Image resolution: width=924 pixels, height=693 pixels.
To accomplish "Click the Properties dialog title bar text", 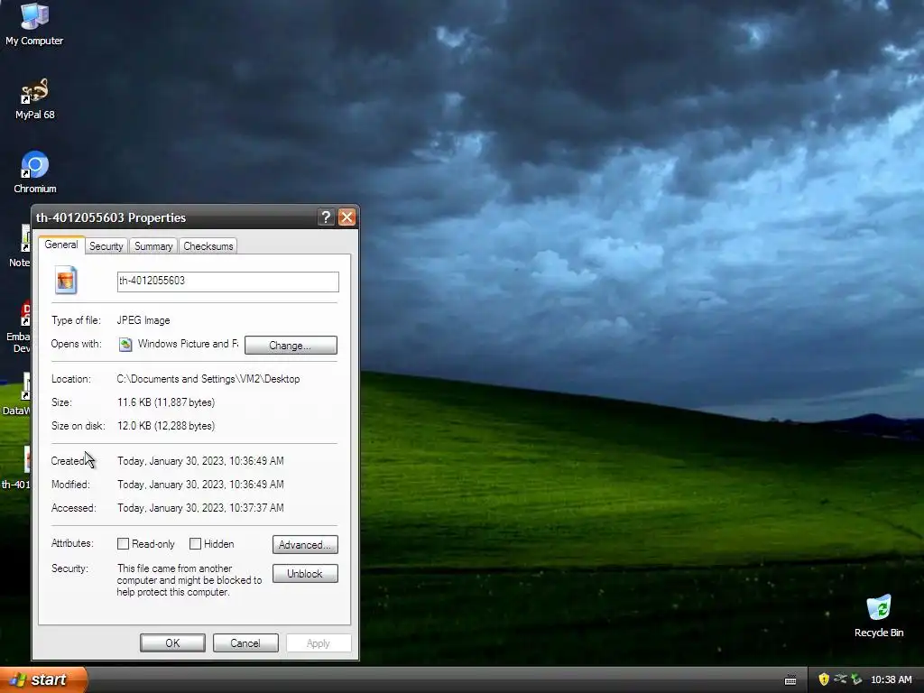I will point(111,217).
